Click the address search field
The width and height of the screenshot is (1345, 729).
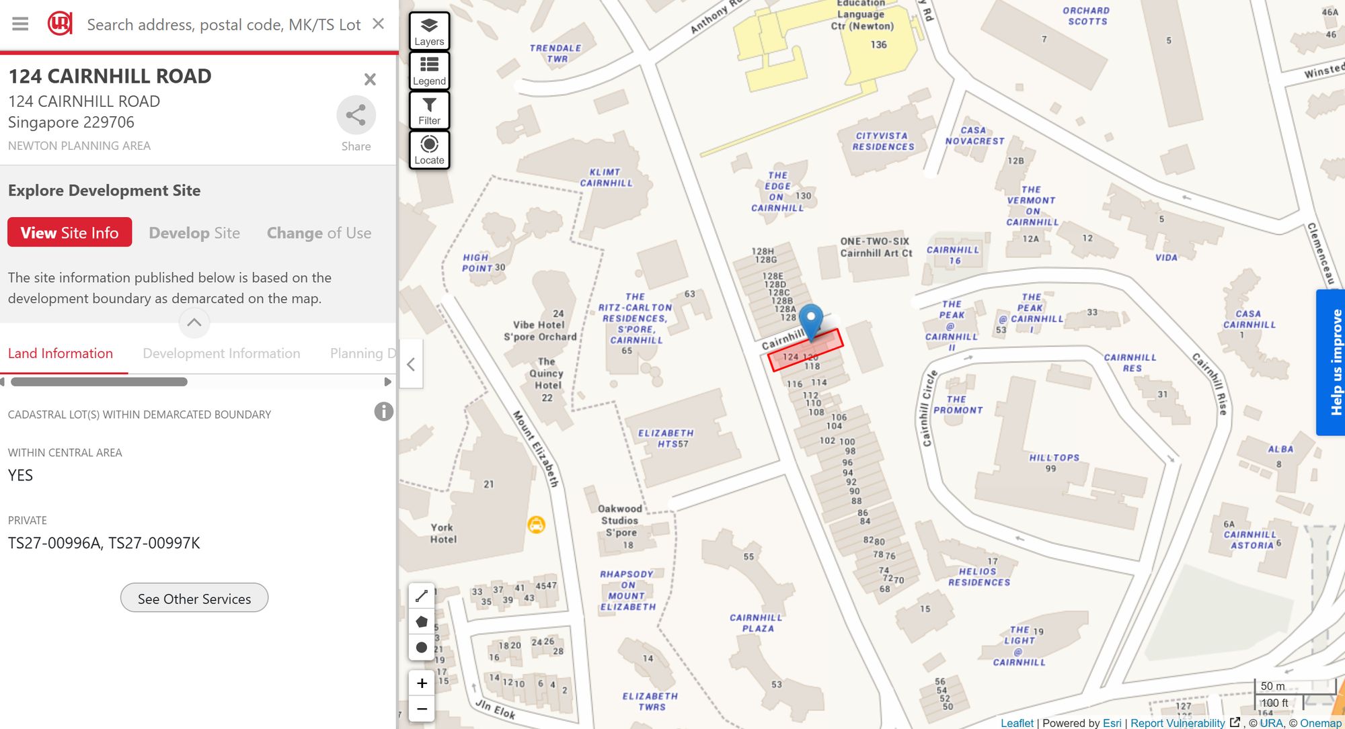pos(224,25)
